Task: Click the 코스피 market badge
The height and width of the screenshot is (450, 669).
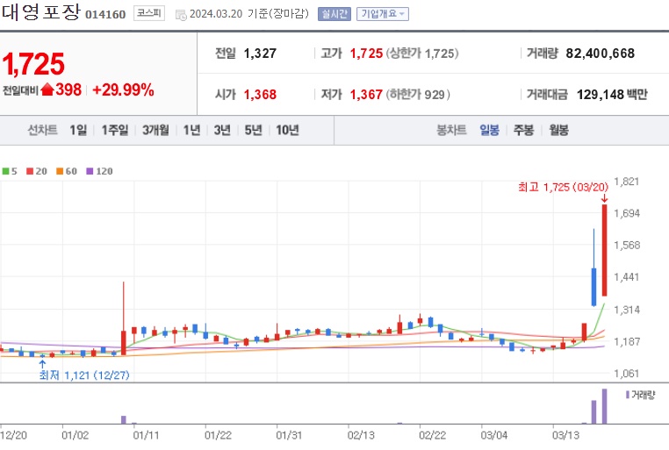Action: [x=149, y=13]
